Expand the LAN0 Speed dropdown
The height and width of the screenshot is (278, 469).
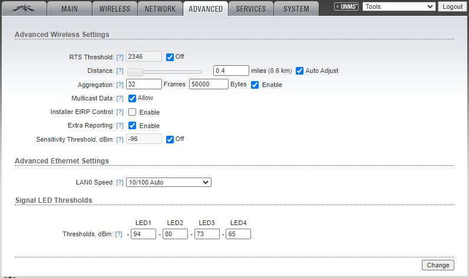[x=169, y=182]
